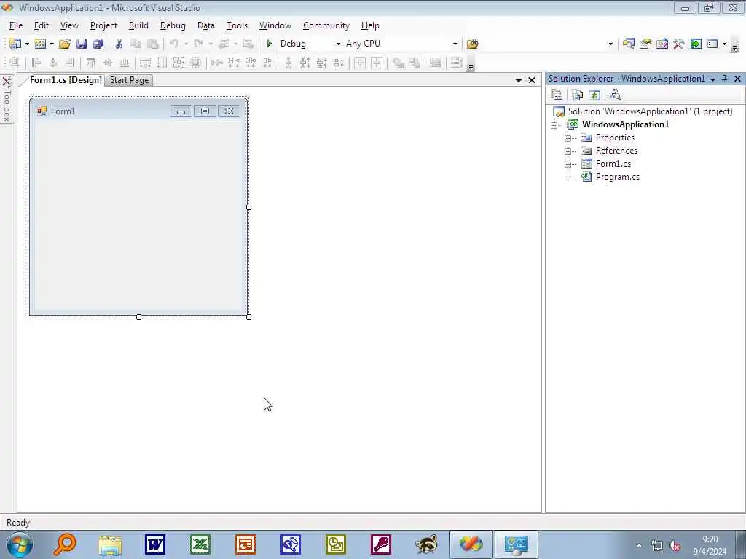Save Form1.cs with the floppy disk icon
This screenshot has width=746, height=559.
pyautogui.click(x=82, y=44)
